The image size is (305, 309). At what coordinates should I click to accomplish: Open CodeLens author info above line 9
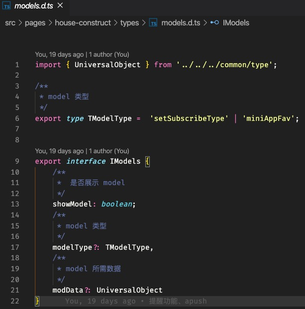[x=82, y=151]
